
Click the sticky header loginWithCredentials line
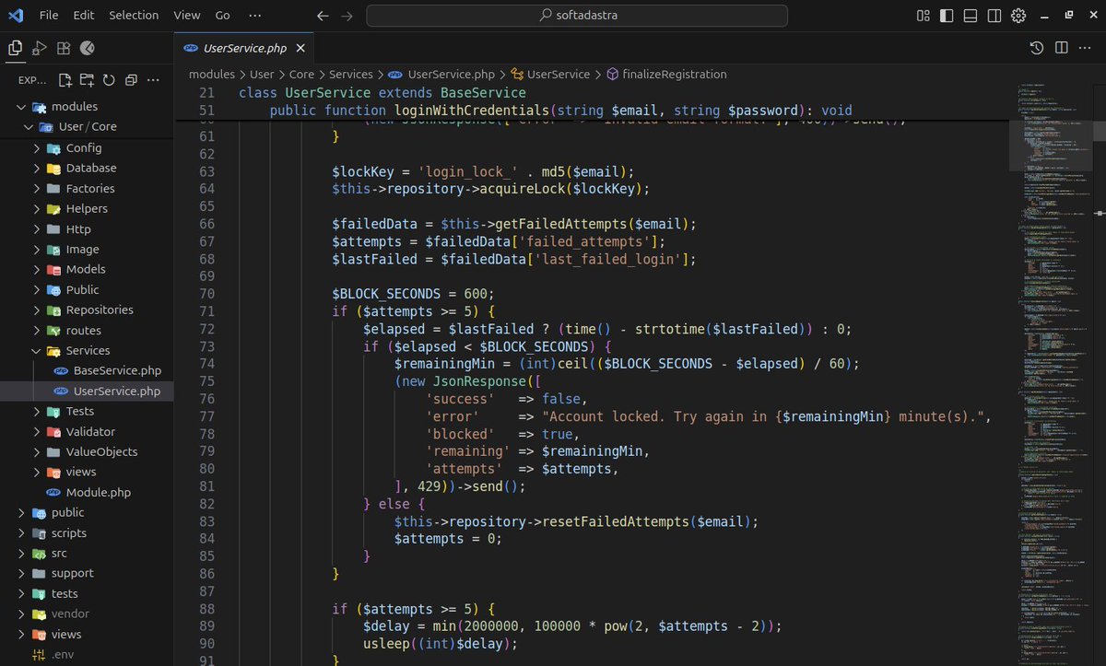(560, 111)
